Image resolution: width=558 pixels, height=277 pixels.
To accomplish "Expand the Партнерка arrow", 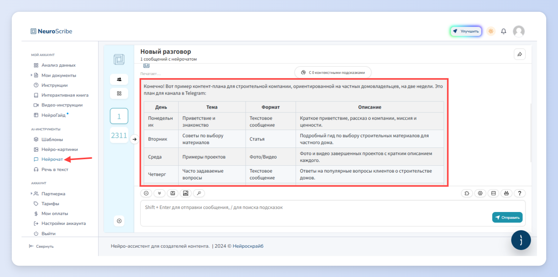I will 32,193.
